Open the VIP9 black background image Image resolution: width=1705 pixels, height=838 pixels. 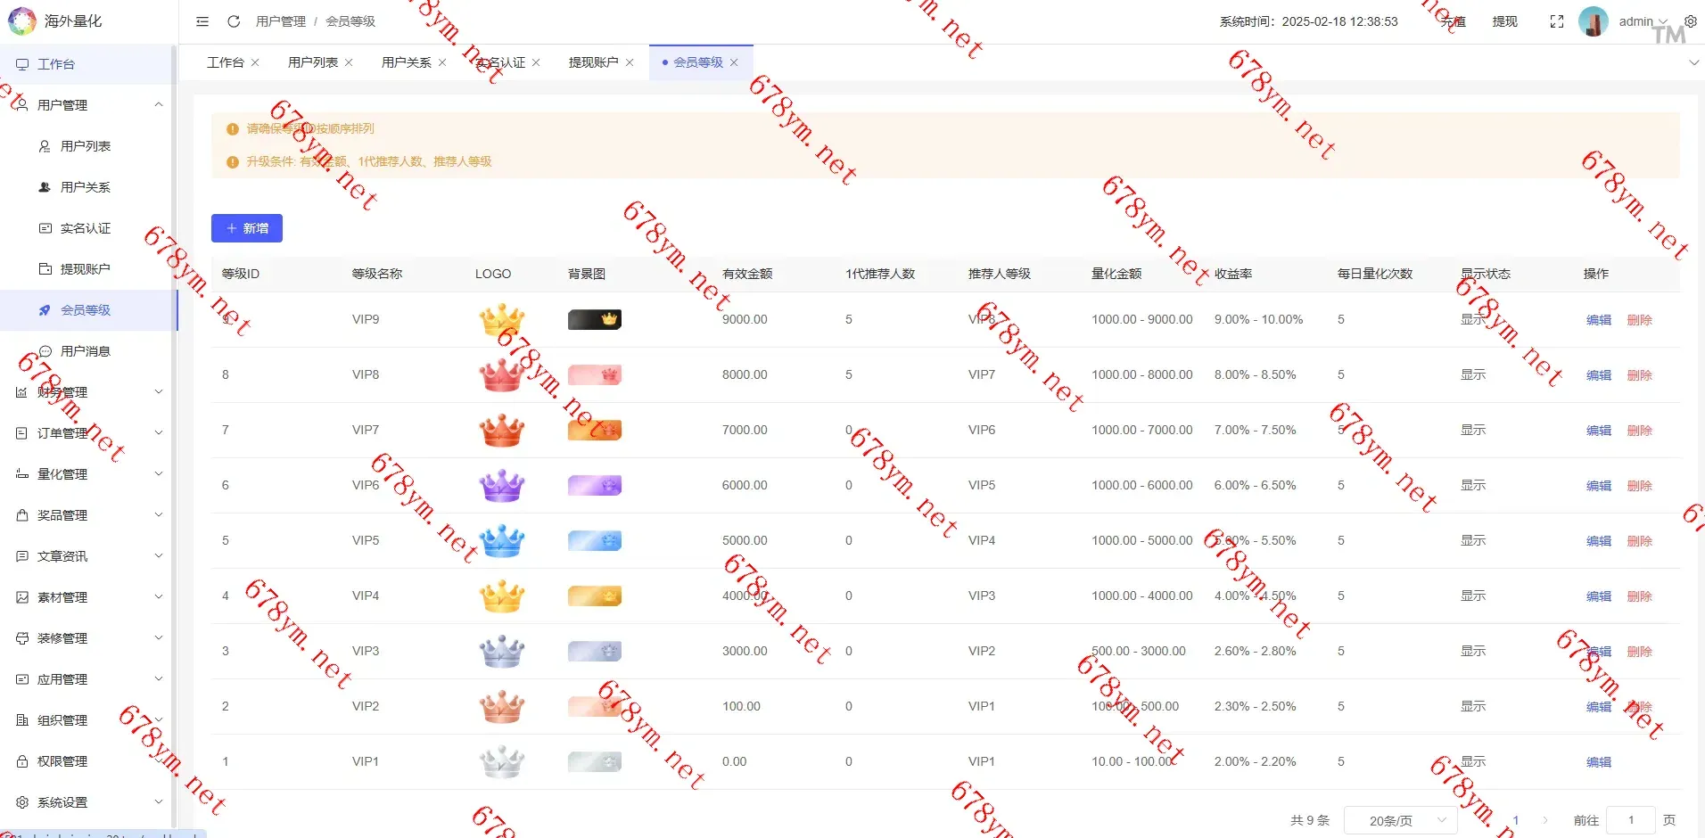click(x=594, y=319)
